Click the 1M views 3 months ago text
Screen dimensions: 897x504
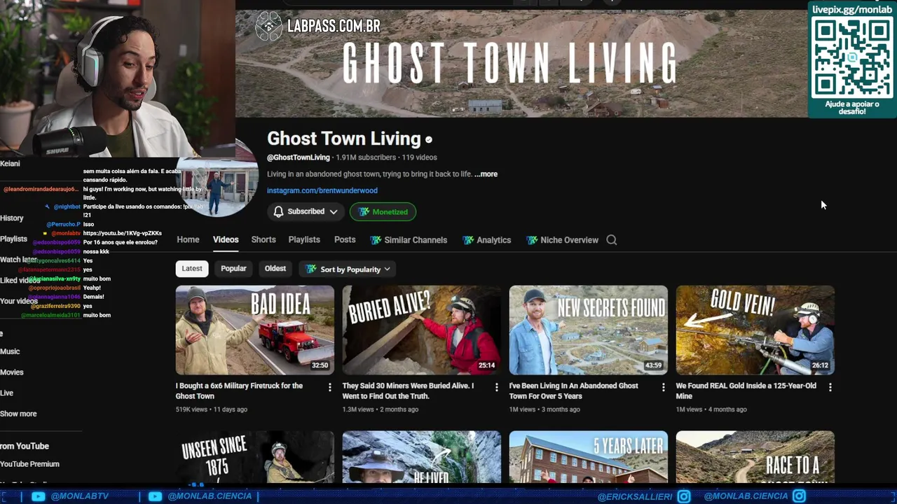point(545,409)
